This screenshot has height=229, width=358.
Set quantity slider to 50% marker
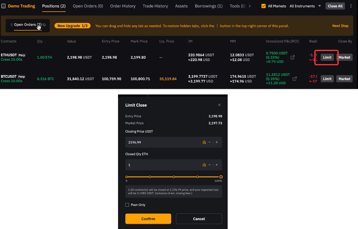(x=174, y=177)
